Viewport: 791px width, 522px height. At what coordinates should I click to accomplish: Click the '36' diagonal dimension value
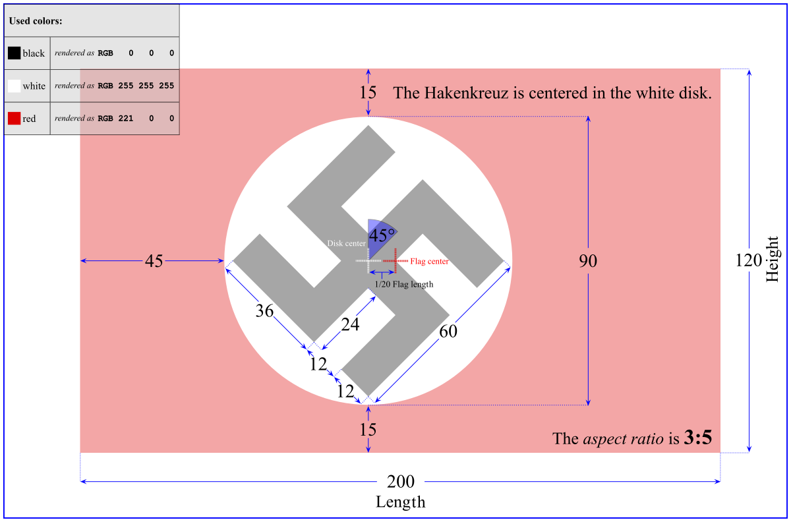click(264, 311)
